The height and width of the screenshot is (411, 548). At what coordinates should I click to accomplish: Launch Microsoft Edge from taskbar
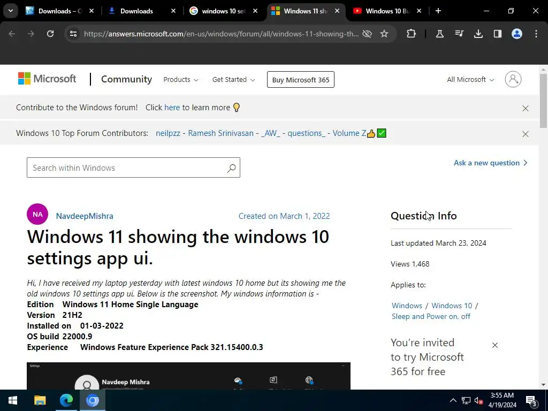click(x=66, y=400)
